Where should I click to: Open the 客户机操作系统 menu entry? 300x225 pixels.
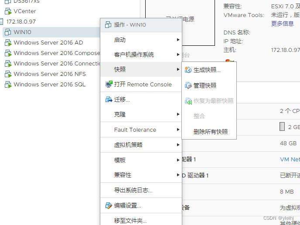tap(141, 55)
